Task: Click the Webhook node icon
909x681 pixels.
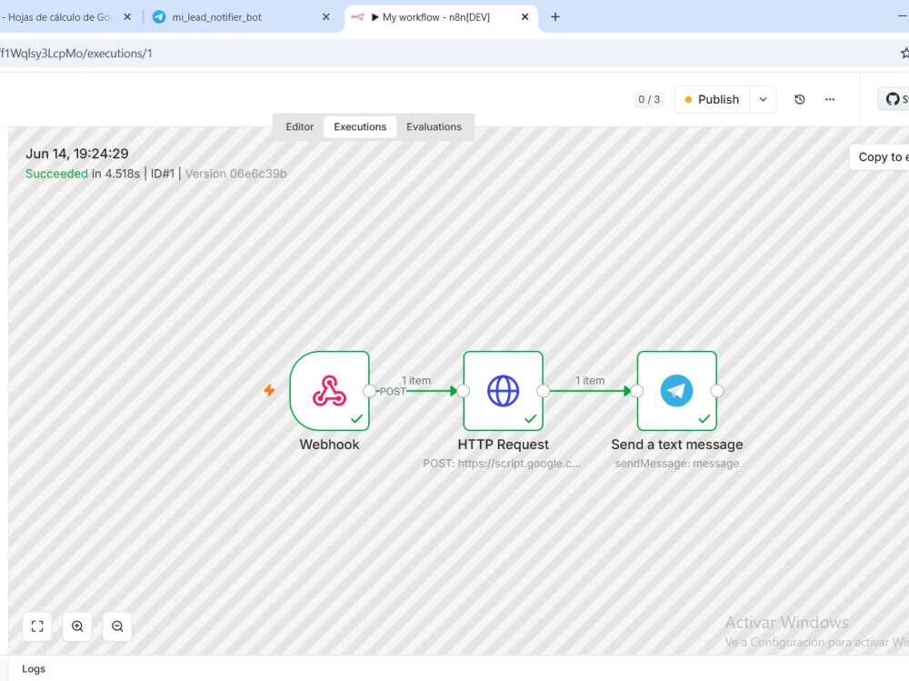Action: click(x=329, y=390)
